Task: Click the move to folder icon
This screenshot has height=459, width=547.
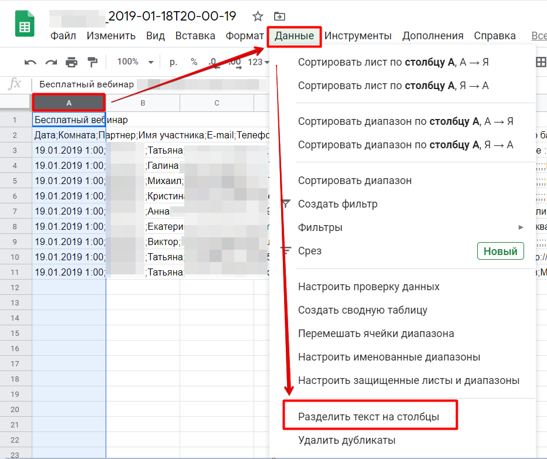Action: (279, 16)
